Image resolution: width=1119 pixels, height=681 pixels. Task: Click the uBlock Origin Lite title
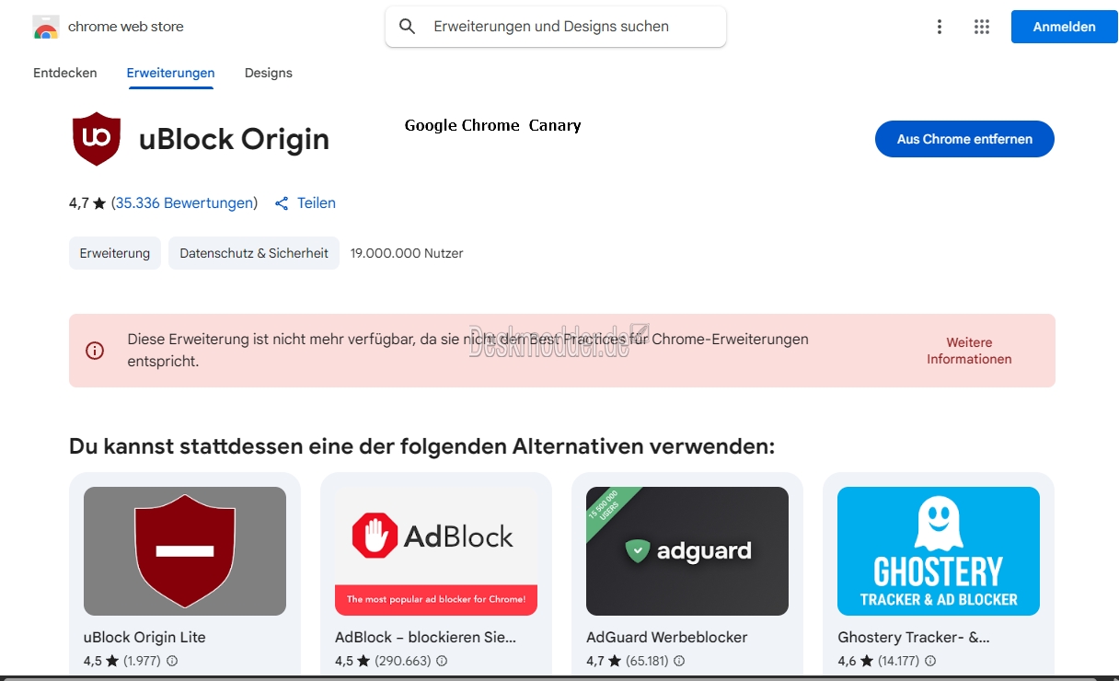click(x=144, y=637)
